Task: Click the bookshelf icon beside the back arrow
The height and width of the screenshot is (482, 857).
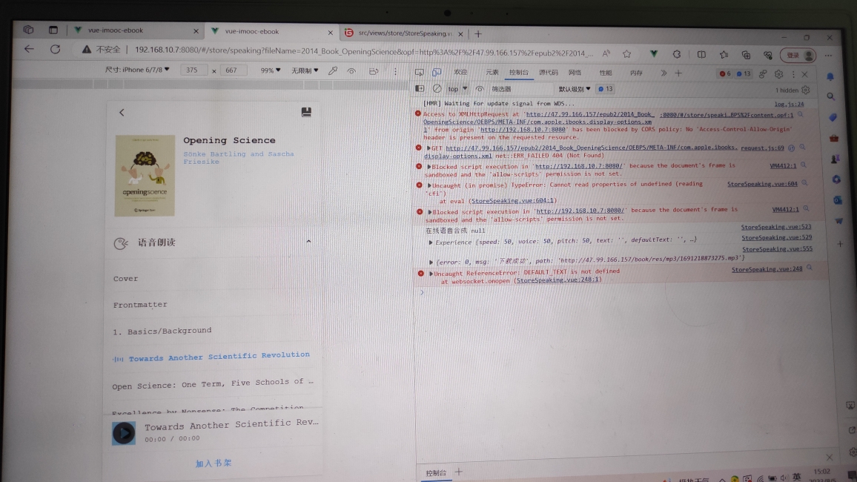Action: [x=306, y=112]
